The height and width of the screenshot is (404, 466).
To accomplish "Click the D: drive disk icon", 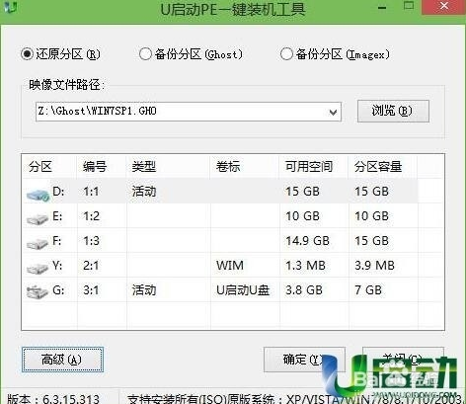I will point(38,195).
